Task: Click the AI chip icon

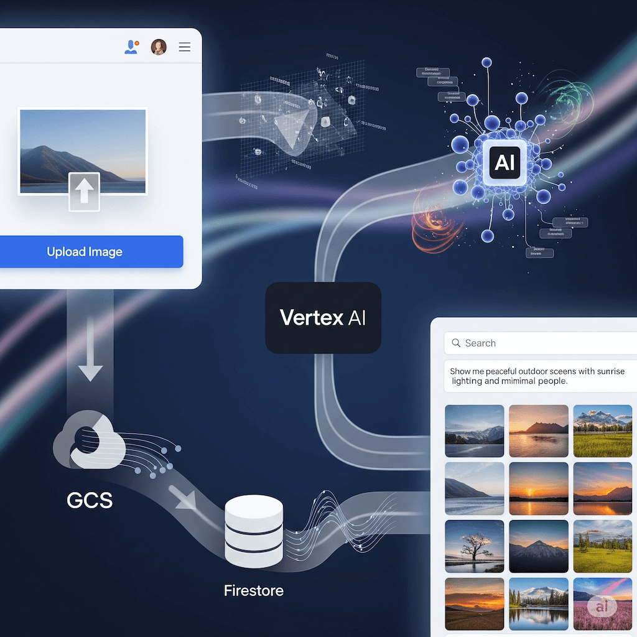Action: coord(504,162)
